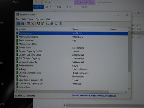
Task: Click the Copy selected items toolbar icon
Action: 47,24
